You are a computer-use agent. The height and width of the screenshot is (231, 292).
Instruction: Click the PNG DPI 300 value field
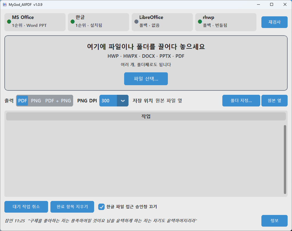click(x=108, y=101)
